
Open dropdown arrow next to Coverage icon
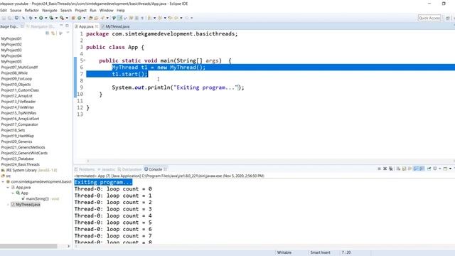[56, 18]
